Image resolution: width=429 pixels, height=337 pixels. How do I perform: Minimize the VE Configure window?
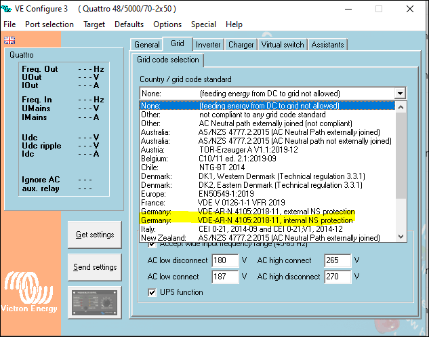coord(348,9)
